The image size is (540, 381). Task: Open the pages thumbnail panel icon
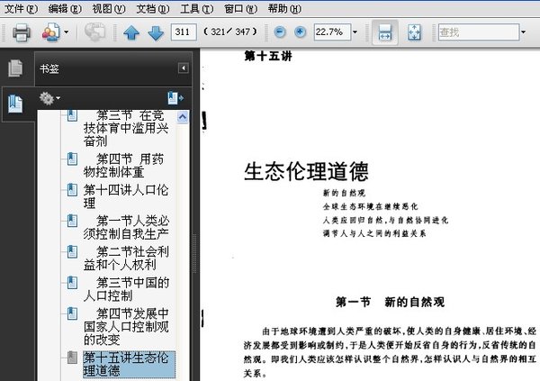click(15, 68)
